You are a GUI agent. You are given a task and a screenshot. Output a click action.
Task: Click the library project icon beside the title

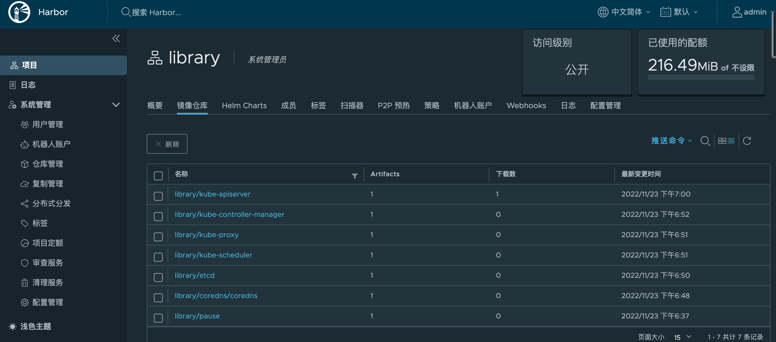click(x=155, y=58)
